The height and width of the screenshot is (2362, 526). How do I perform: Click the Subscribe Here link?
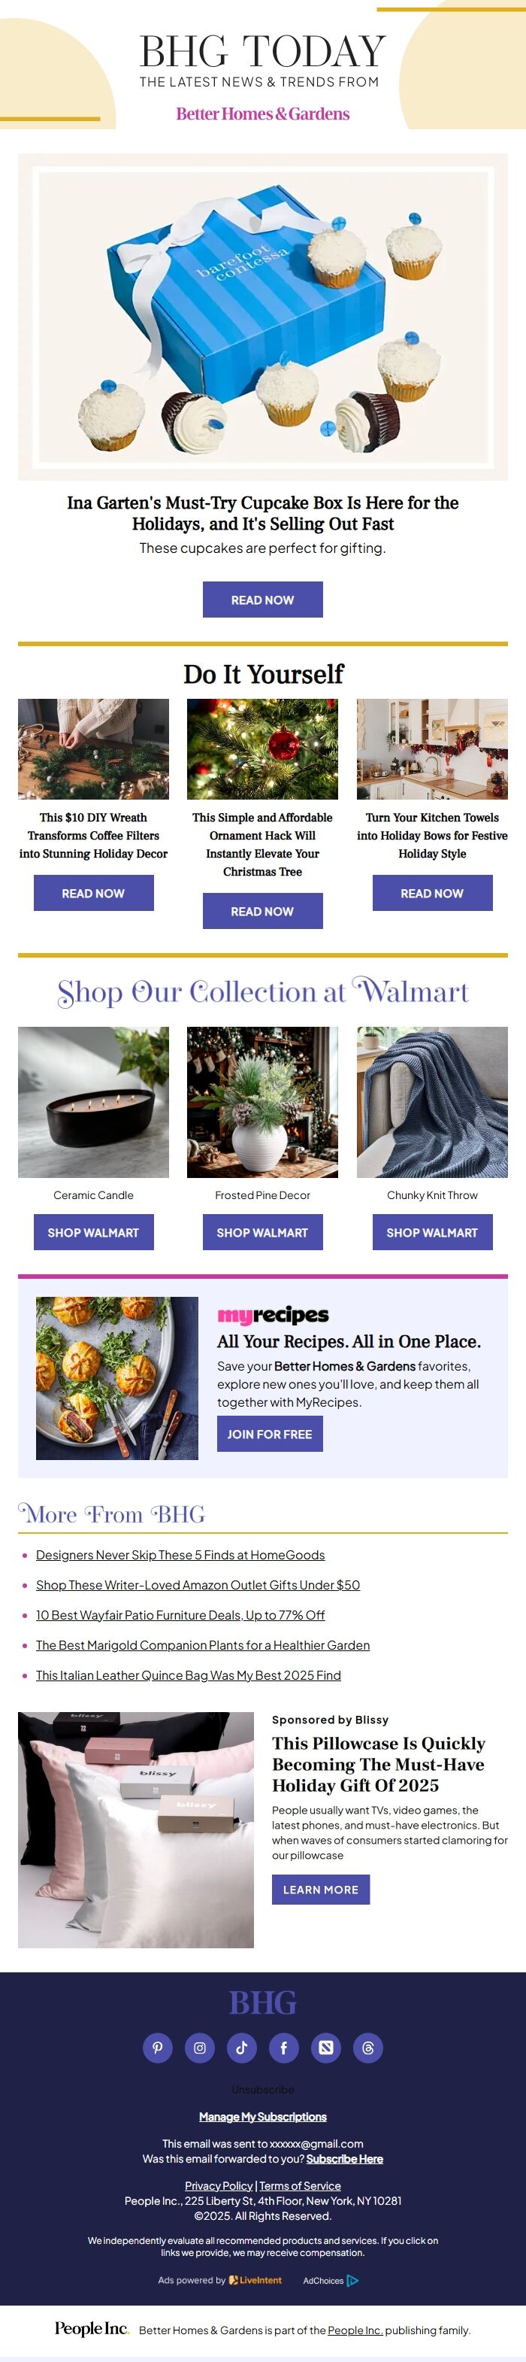[x=345, y=2158]
